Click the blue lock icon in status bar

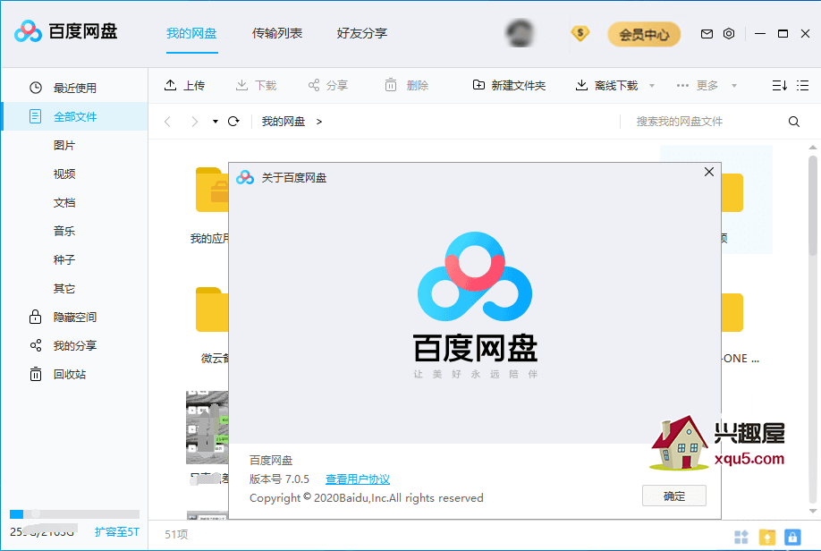[792, 537]
